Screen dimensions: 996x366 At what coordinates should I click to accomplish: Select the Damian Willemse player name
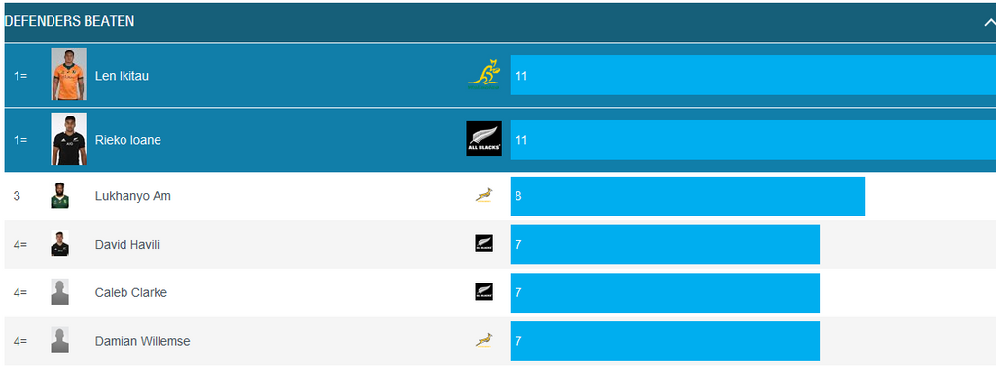tap(142, 341)
